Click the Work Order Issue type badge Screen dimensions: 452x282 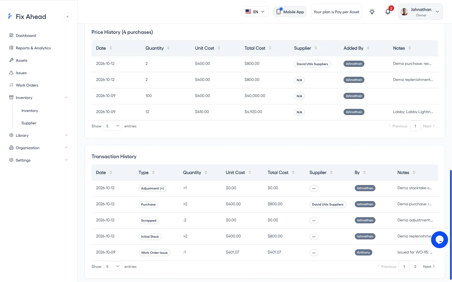coord(154,253)
